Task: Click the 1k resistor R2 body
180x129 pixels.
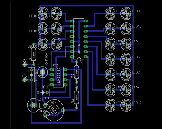Action: pyautogui.click(x=76, y=97)
